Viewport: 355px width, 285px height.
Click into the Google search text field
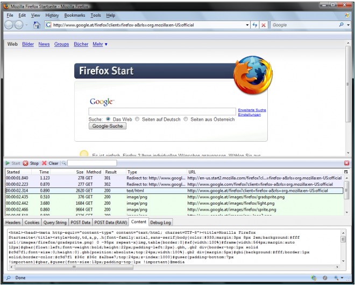coord(162,112)
